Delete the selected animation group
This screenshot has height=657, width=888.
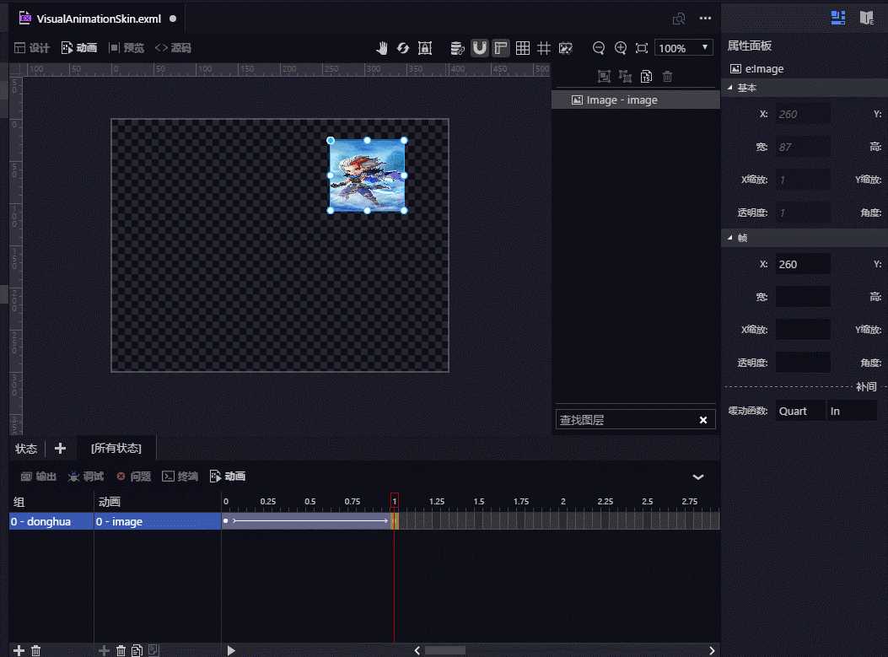pos(35,650)
